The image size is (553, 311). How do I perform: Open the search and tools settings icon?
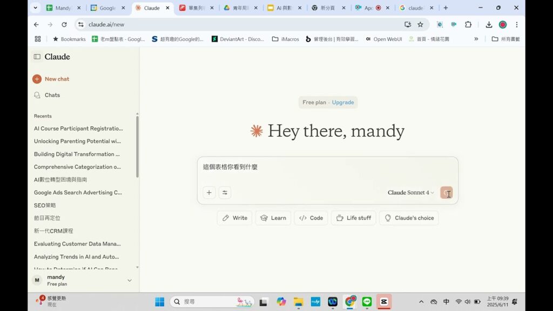225,193
